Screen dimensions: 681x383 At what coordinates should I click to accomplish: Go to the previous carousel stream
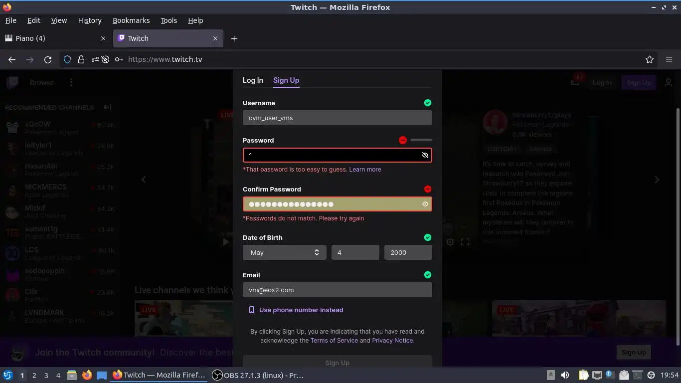coord(144,180)
